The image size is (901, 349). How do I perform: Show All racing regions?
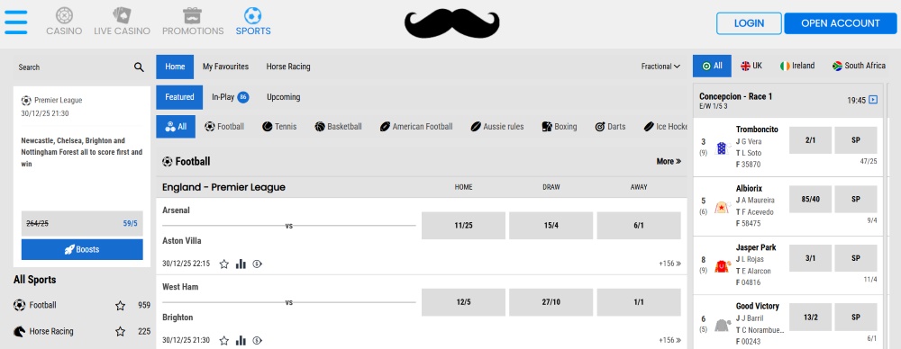(712, 66)
